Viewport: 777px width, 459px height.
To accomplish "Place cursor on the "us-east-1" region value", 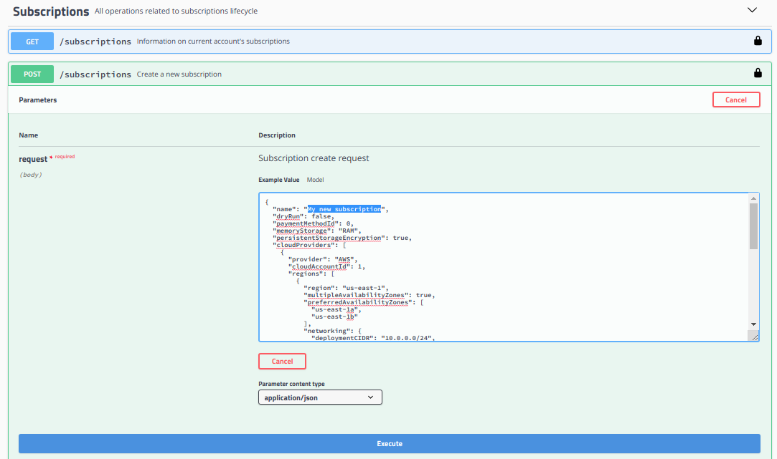I will (x=363, y=288).
